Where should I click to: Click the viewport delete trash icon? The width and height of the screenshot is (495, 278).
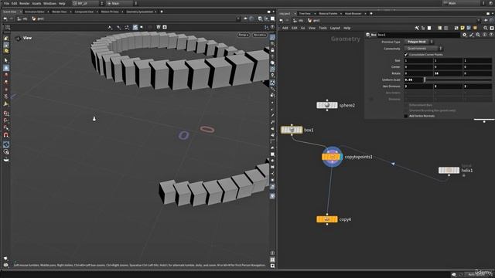tap(159, 28)
